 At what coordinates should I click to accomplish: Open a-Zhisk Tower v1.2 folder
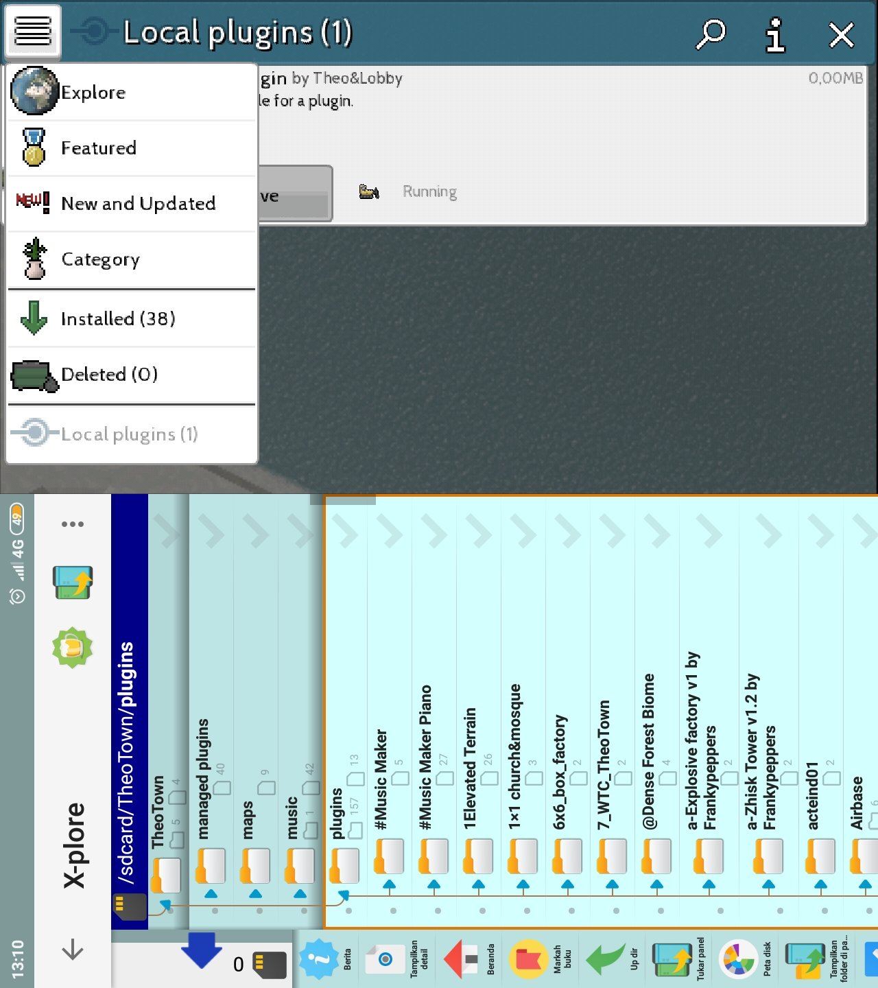768,711
